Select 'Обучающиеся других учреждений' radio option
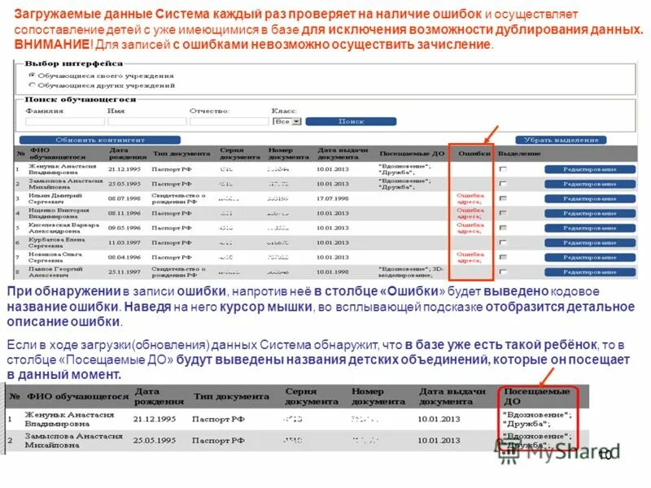This screenshot has height=488, width=651. click(x=32, y=85)
